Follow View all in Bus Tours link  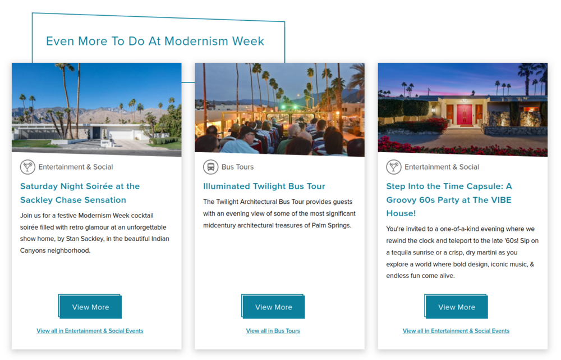click(x=273, y=331)
